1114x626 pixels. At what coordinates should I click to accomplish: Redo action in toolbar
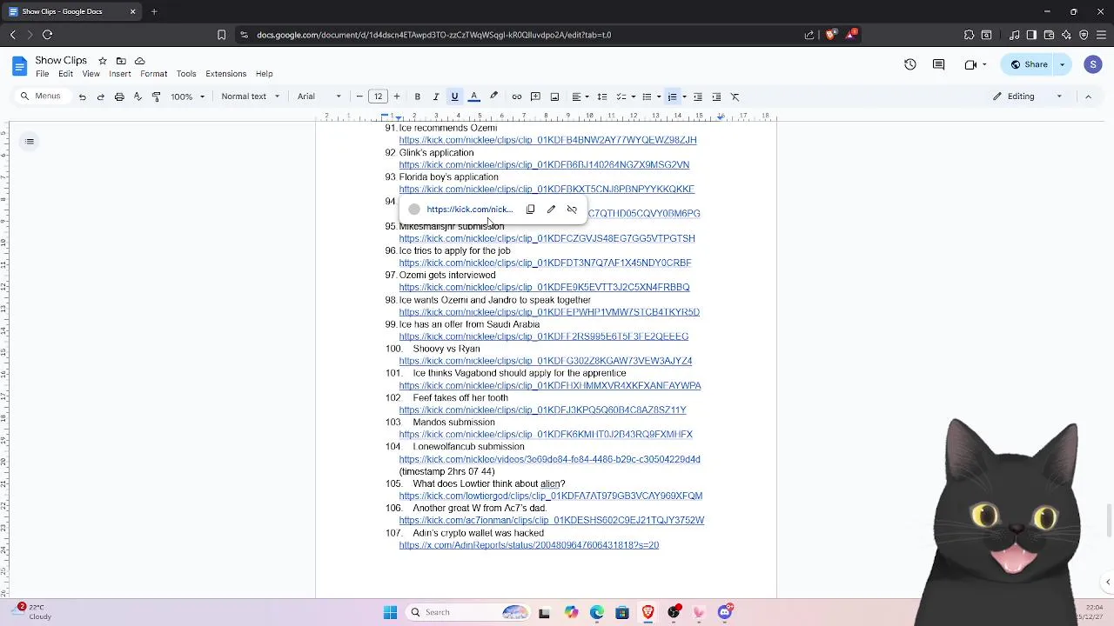click(100, 97)
